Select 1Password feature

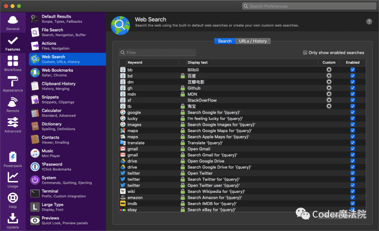pyautogui.click(x=67, y=166)
